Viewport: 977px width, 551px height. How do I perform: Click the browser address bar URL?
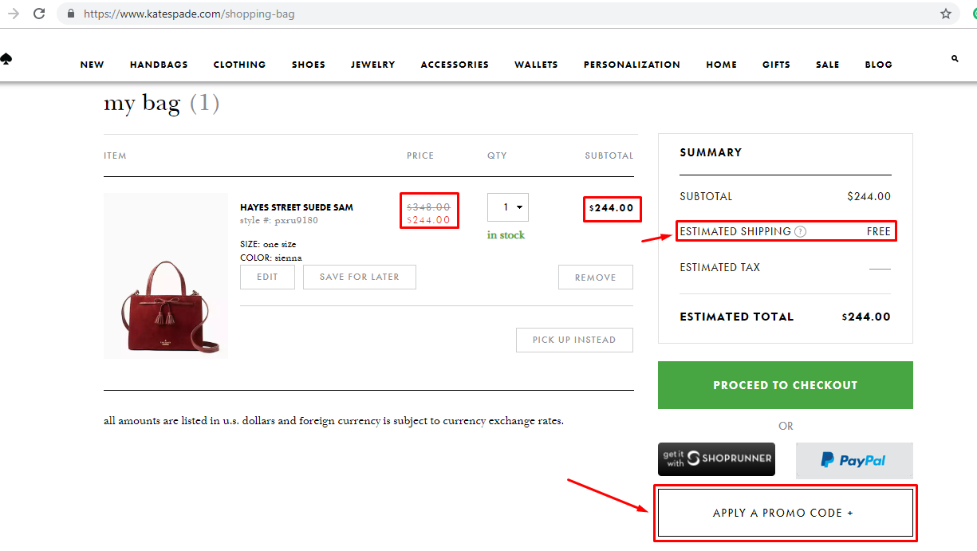(x=189, y=14)
